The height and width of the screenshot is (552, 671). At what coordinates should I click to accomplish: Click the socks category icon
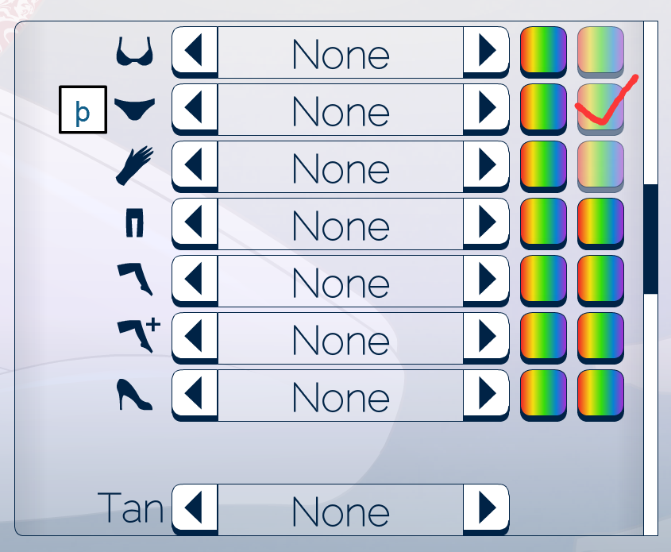134,281
